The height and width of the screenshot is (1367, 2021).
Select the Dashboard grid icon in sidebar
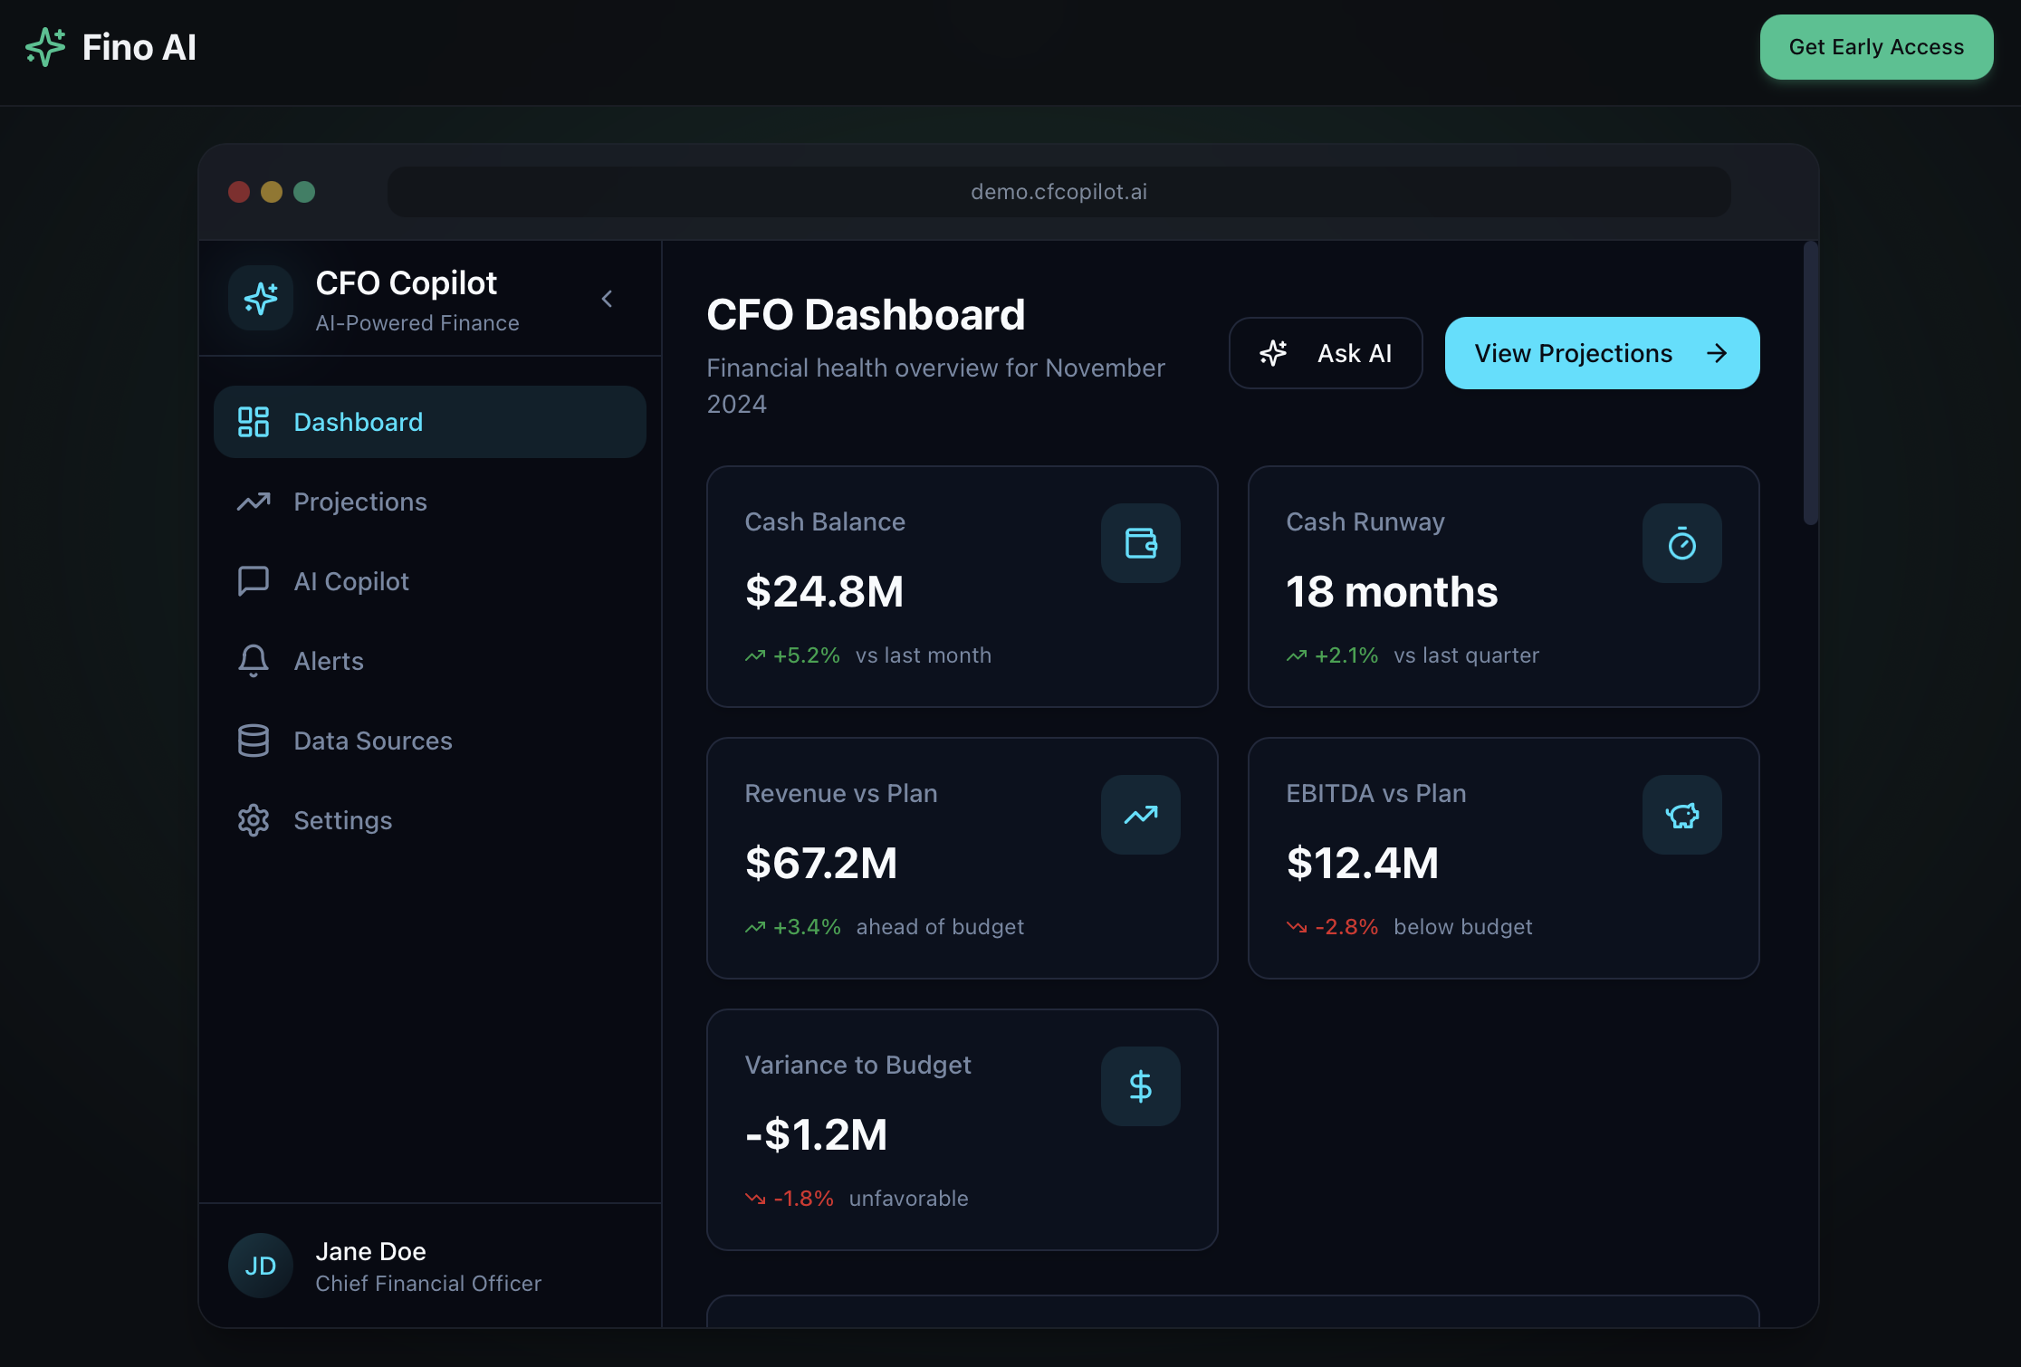tap(254, 421)
